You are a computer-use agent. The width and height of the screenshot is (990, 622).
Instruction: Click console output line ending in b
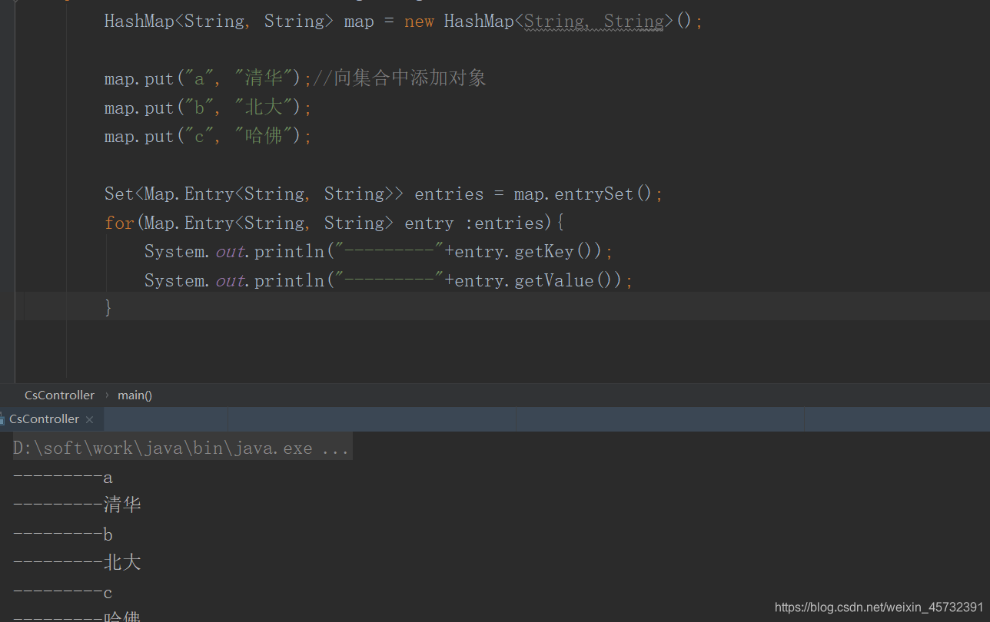click(63, 534)
